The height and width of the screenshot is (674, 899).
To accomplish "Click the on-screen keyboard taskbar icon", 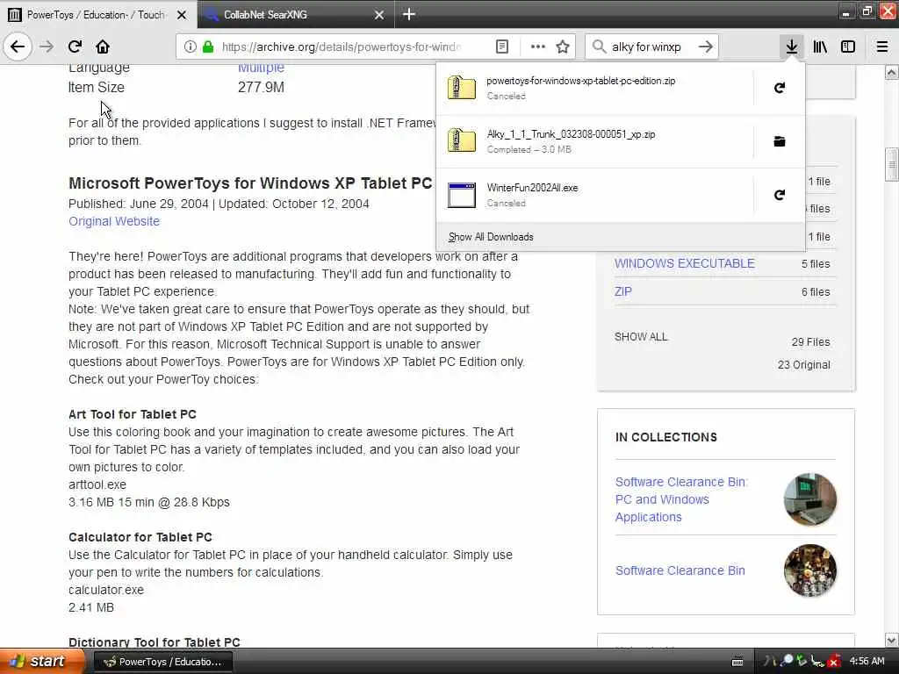I will [x=737, y=662].
